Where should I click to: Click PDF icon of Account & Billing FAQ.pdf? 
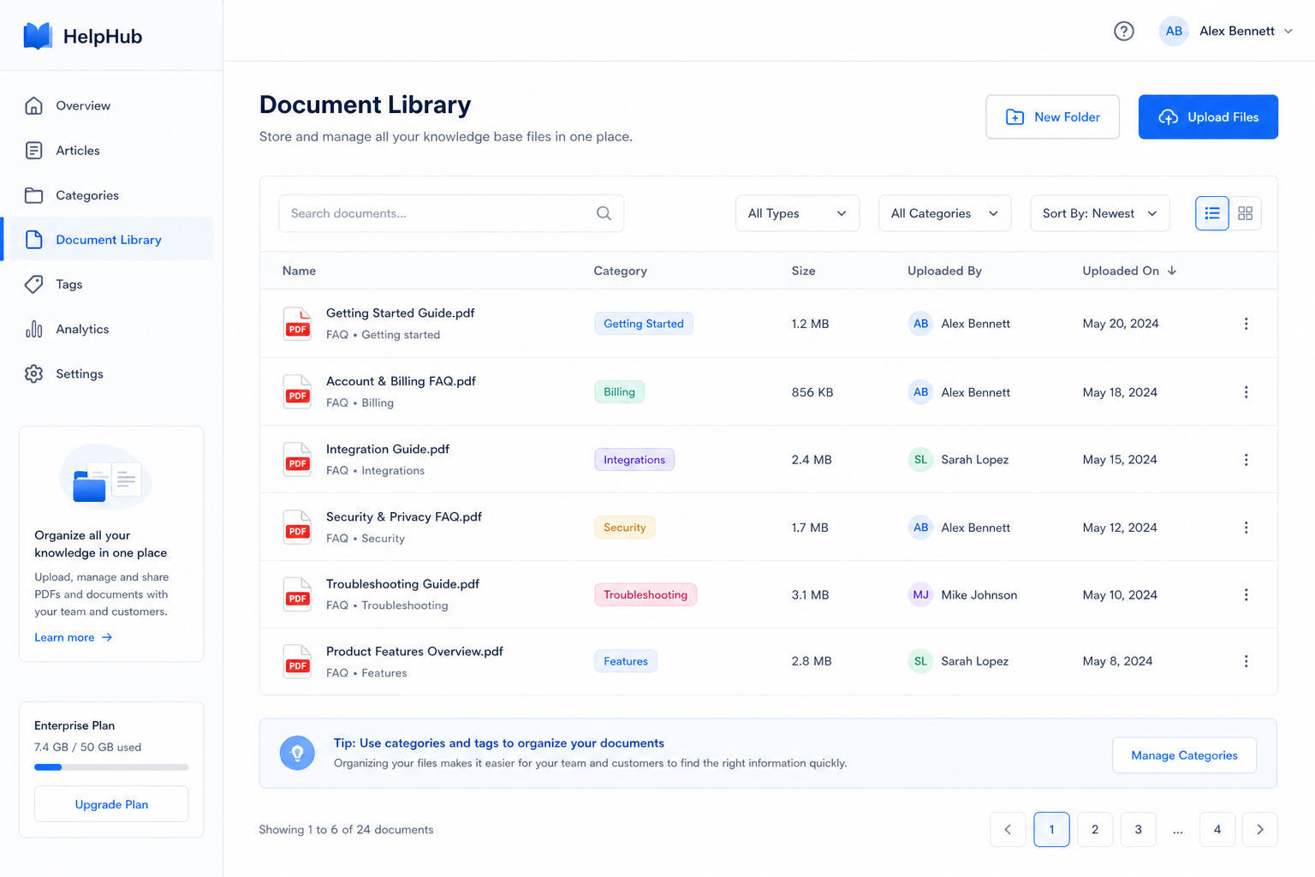(297, 391)
